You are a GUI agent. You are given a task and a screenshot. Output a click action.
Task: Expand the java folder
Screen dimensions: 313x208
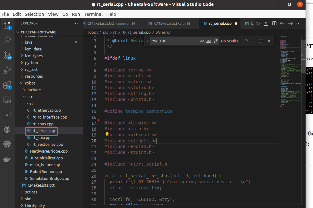(x=29, y=42)
